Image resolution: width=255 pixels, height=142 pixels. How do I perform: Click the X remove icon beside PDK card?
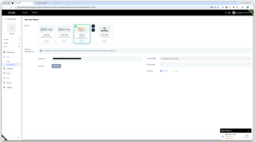[93, 30]
